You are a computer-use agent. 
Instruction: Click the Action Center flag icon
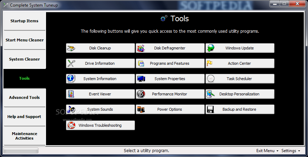pyautogui.click(x=209, y=63)
